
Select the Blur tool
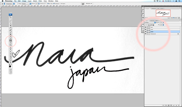click(10, 43)
